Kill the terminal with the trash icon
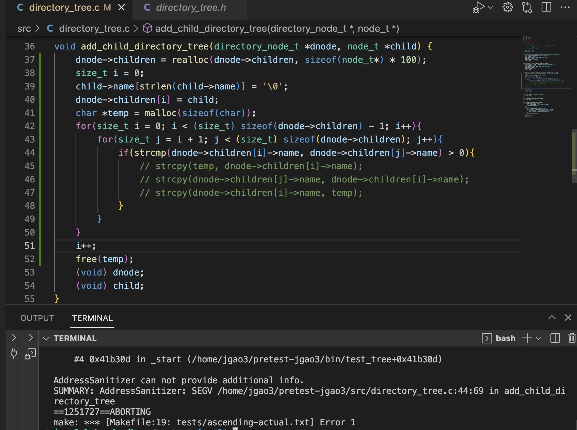577x430 pixels. coord(572,338)
